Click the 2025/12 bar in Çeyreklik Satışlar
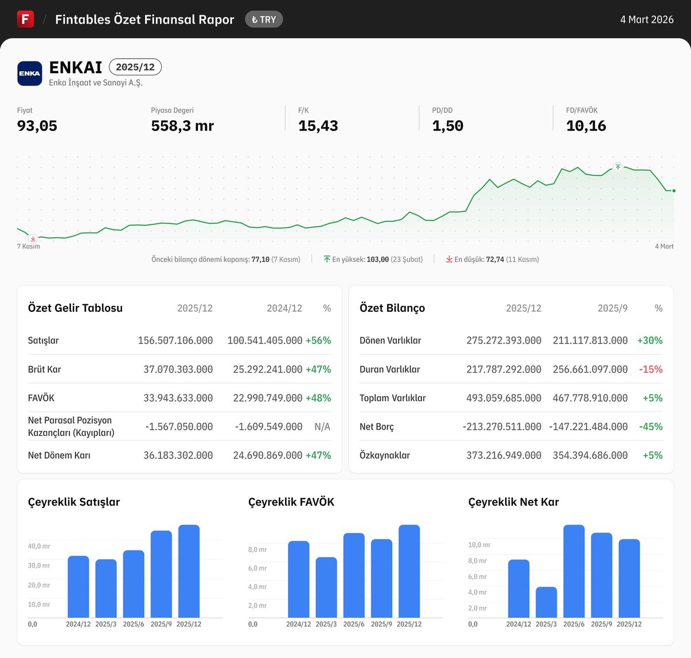The image size is (691, 658). 189,571
